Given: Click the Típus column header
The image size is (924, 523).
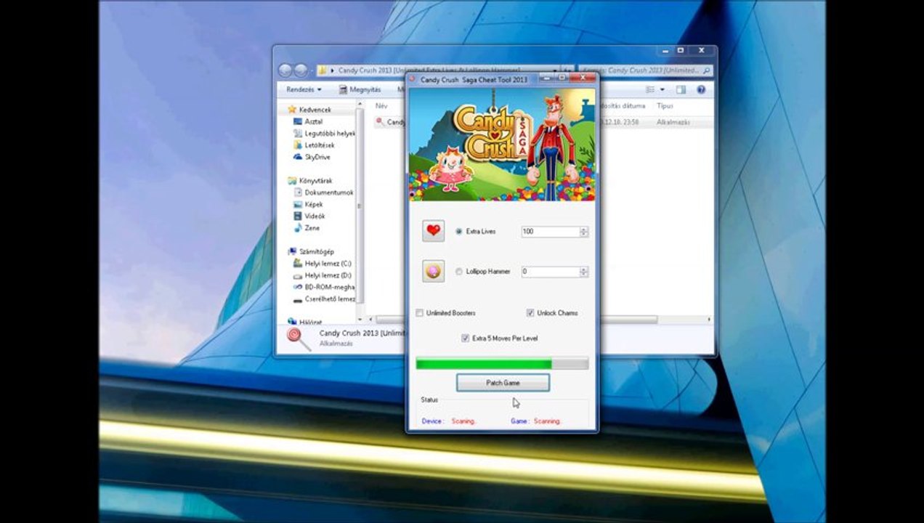Looking at the screenshot, I should pos(665,106).
